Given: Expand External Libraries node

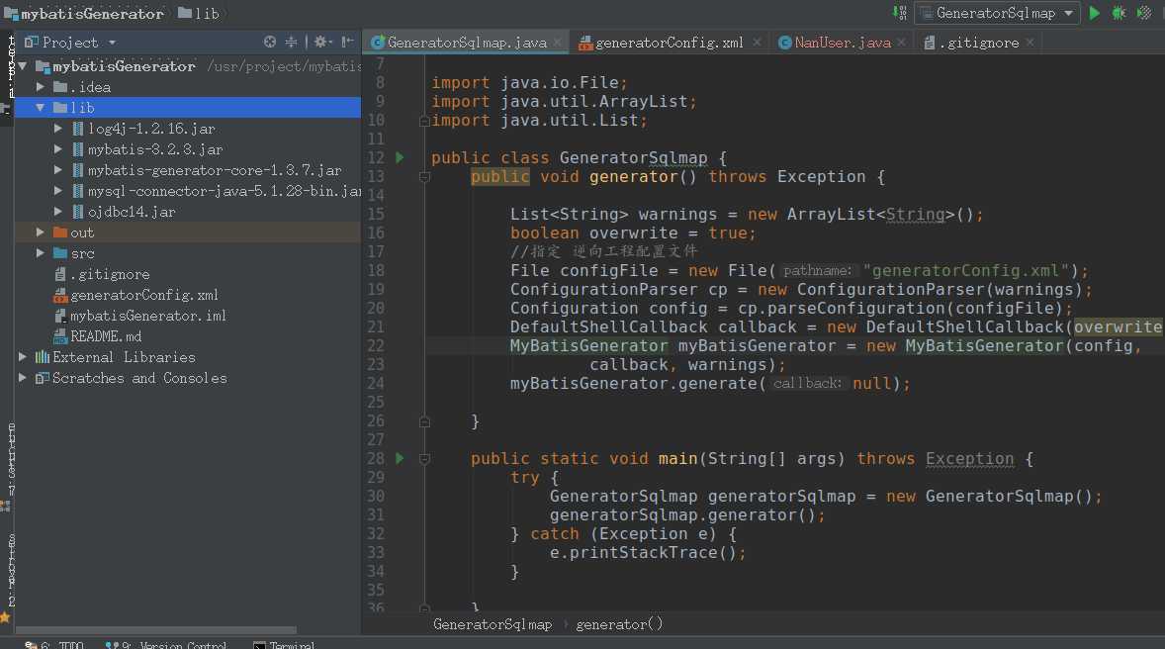Looking at the screenshot, I should (x=23, y=357).
